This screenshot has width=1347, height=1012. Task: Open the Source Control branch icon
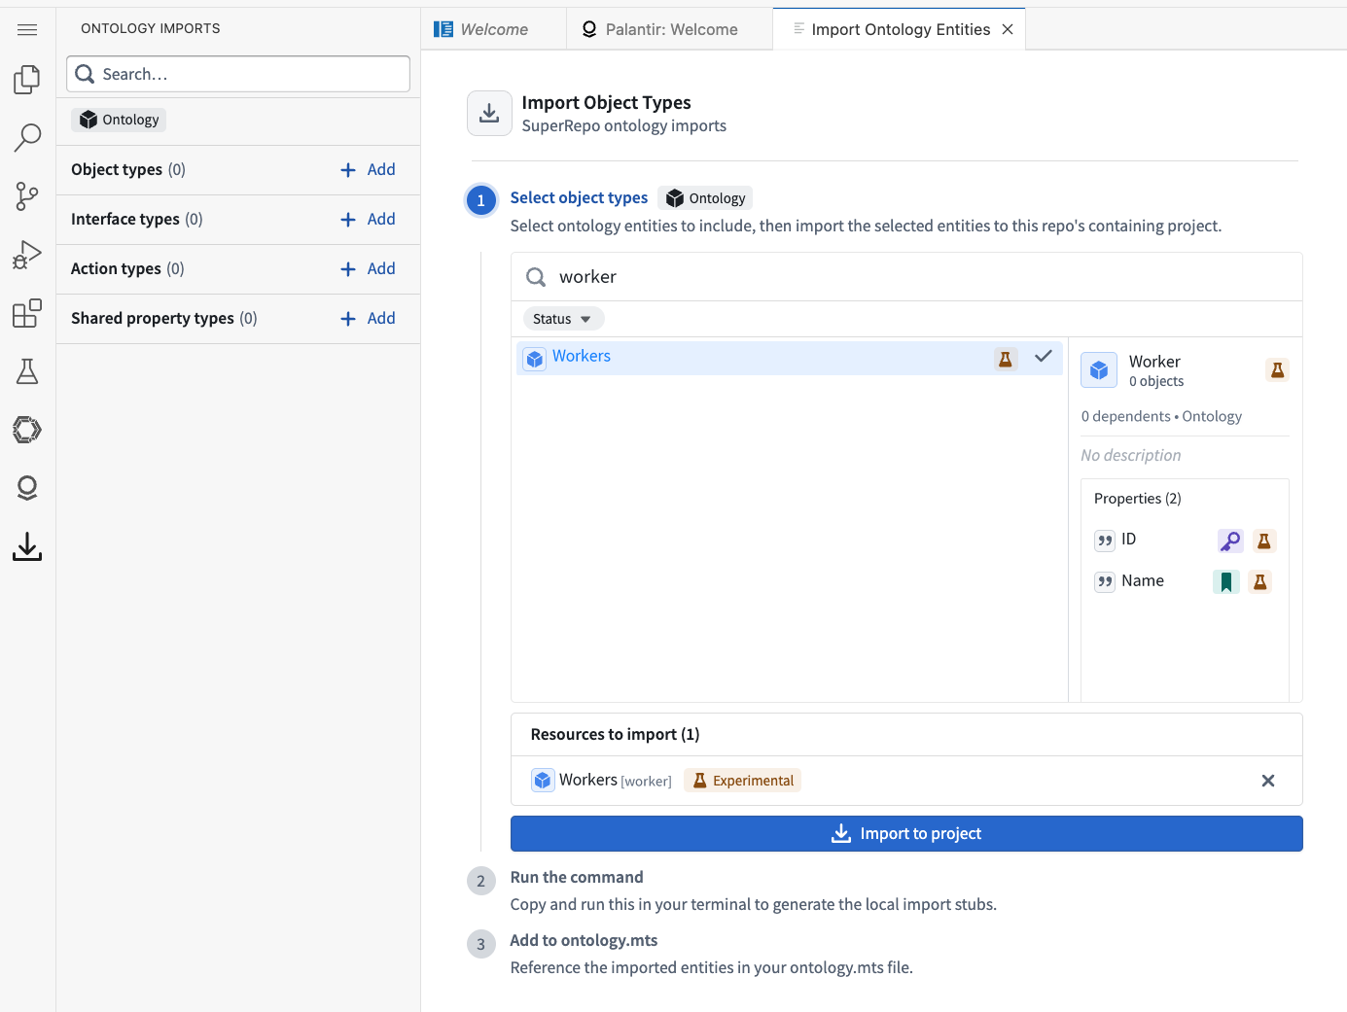(27, 196)
